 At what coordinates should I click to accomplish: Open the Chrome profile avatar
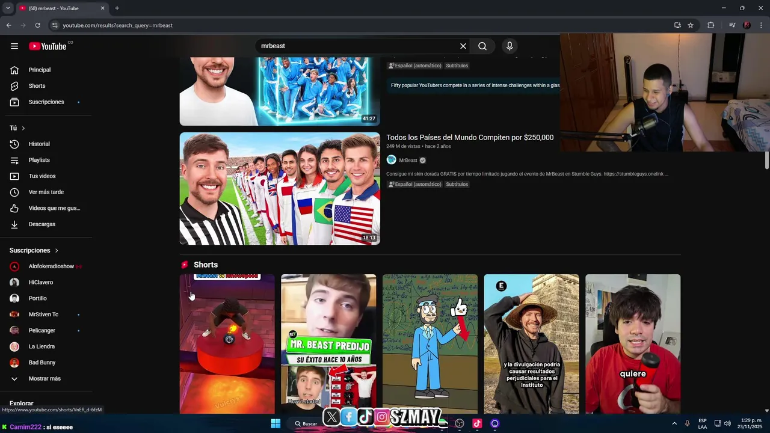point(747,25)
